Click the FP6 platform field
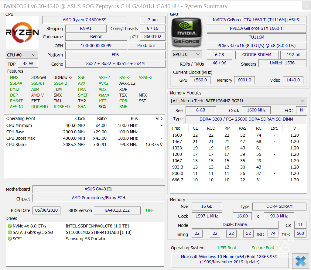This screenshot has height=270, width=311. tap(115, 55)
